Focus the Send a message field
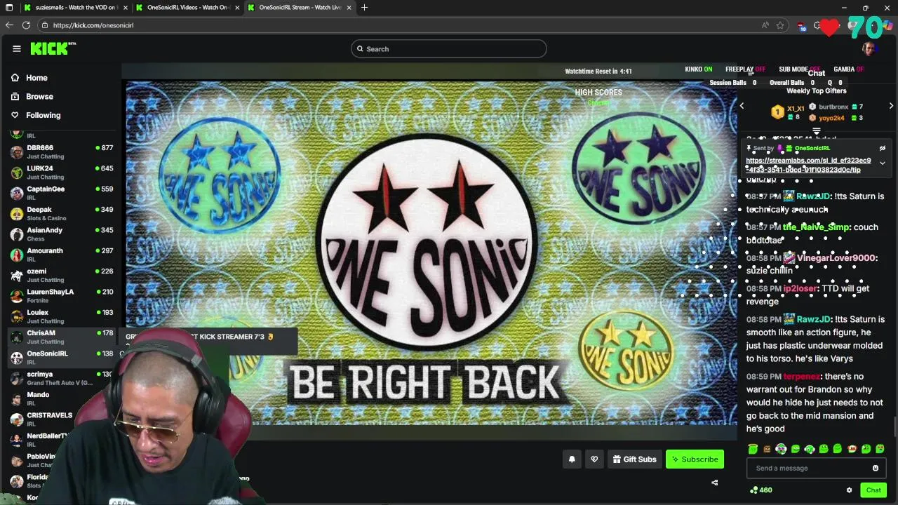898x505 pixels. coord(816,468)
